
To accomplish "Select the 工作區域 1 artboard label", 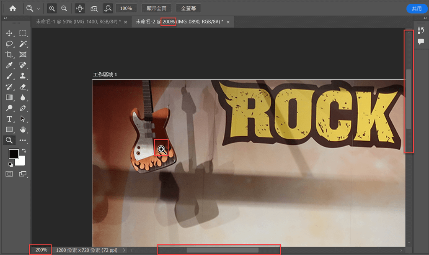I will pos(105,74).
